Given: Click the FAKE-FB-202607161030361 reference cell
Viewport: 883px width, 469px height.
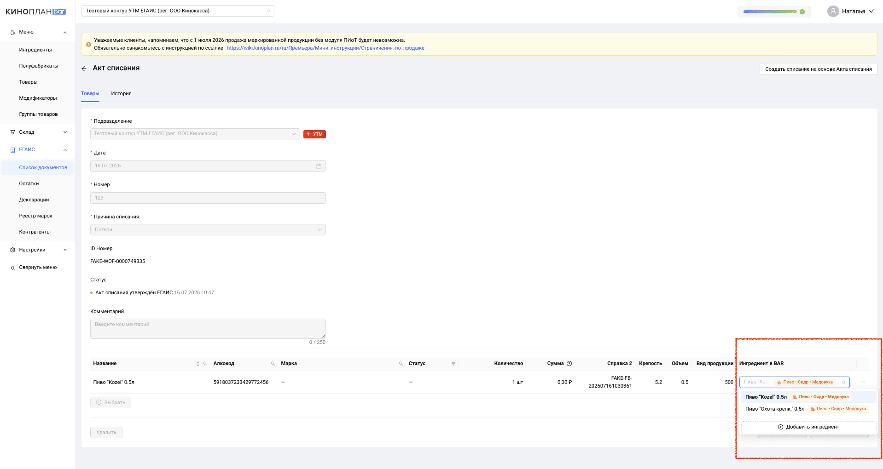Looking at the screenshot, I should coord(610,382).
